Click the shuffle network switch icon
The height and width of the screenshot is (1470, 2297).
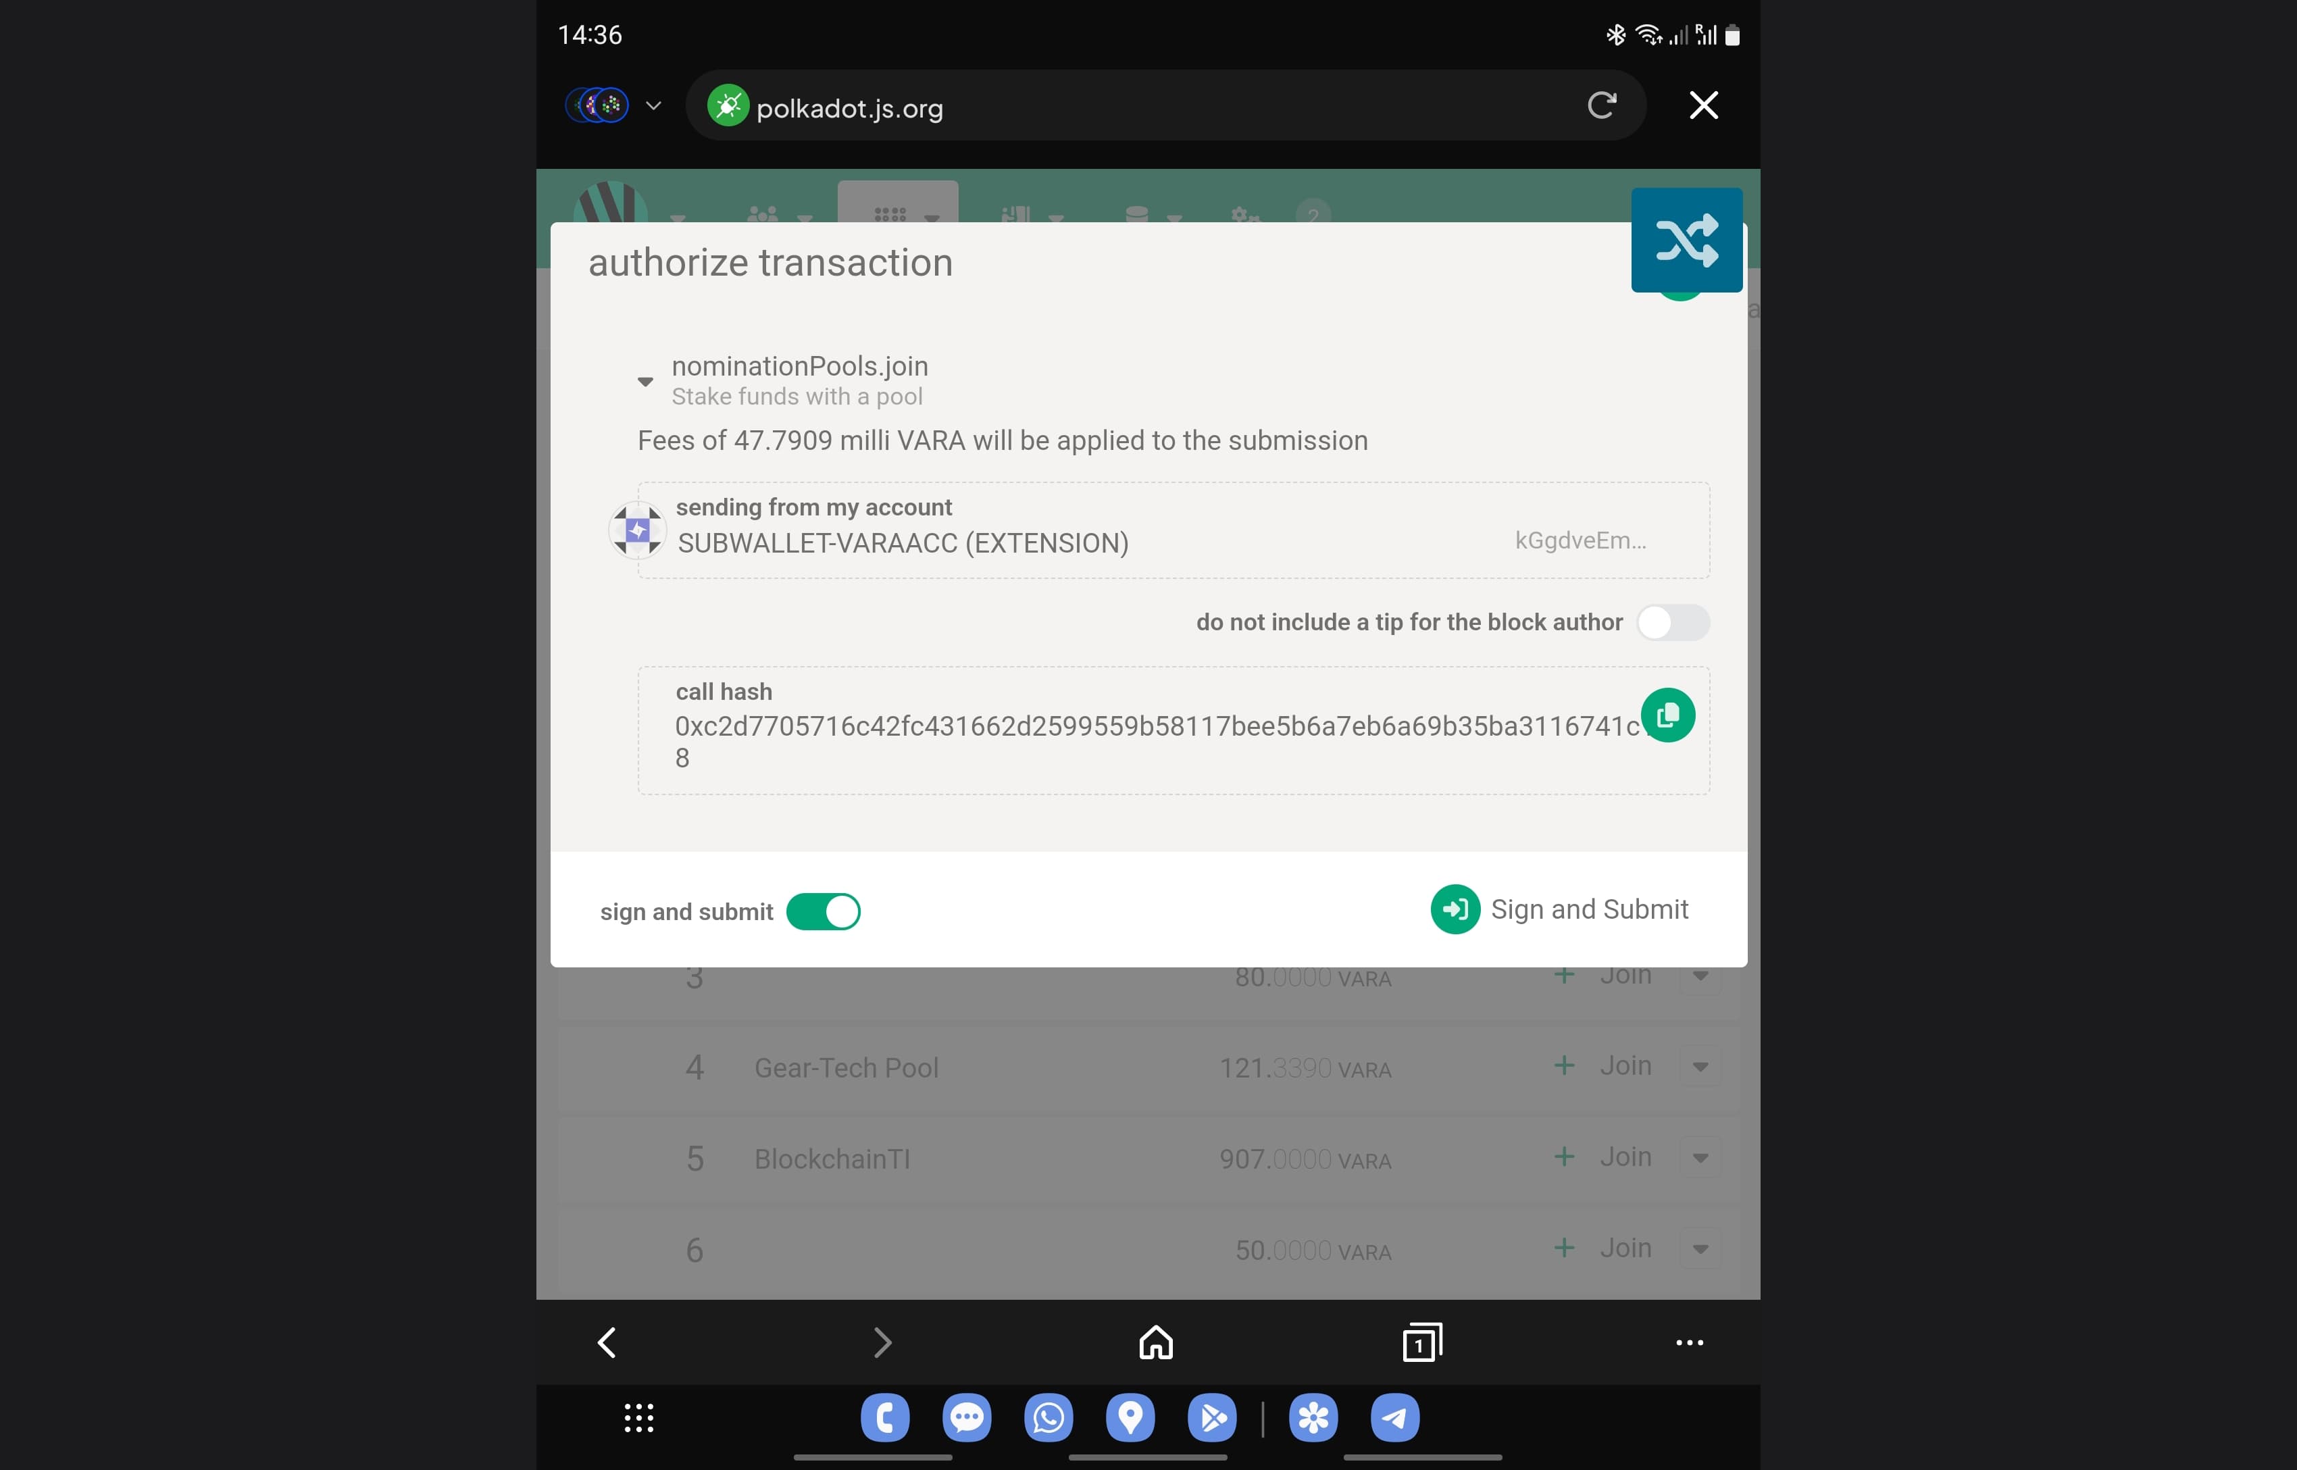1686,240
